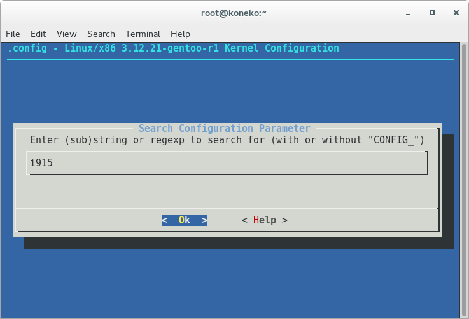Click the '.config - Linux/x86' kernel configuration header

click(173, 48)
